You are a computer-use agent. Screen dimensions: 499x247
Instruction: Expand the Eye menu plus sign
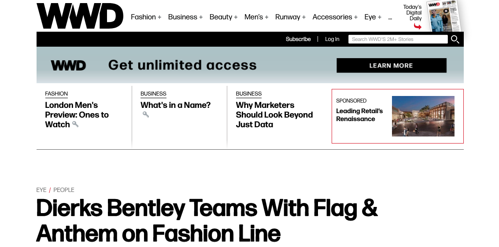point(380,17)
